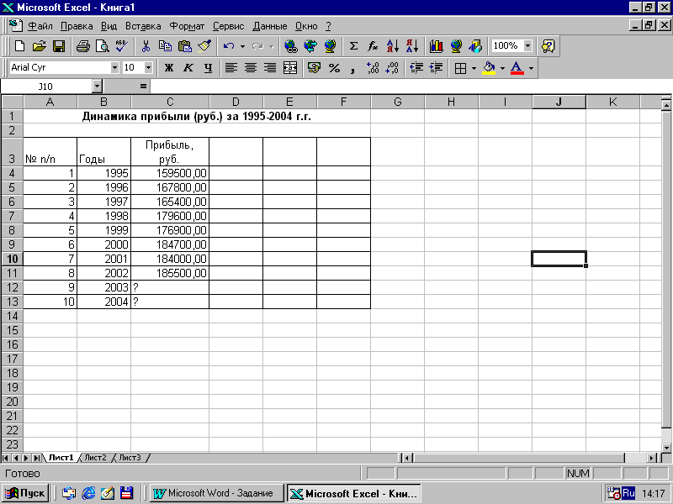
Task: Increase cell indent
Action: (436, 68)
